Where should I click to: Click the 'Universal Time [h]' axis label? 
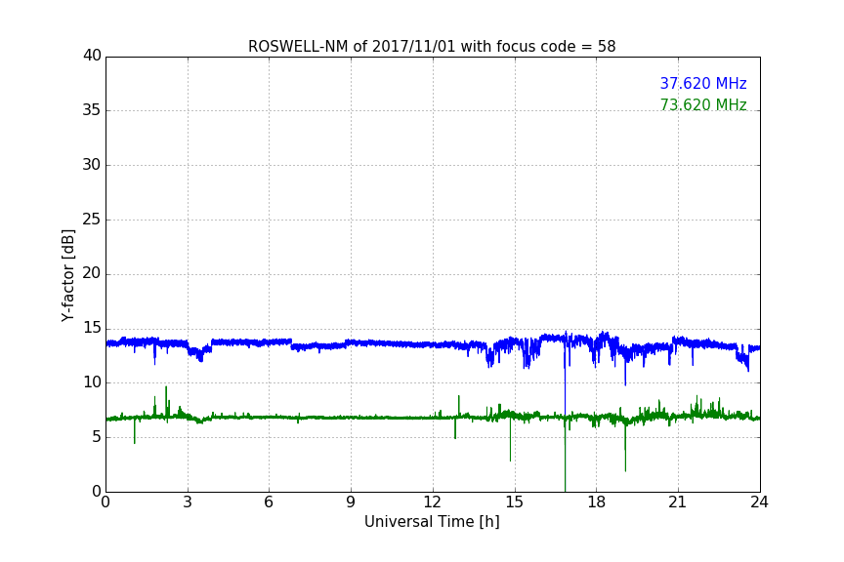[x=432, y=522]
